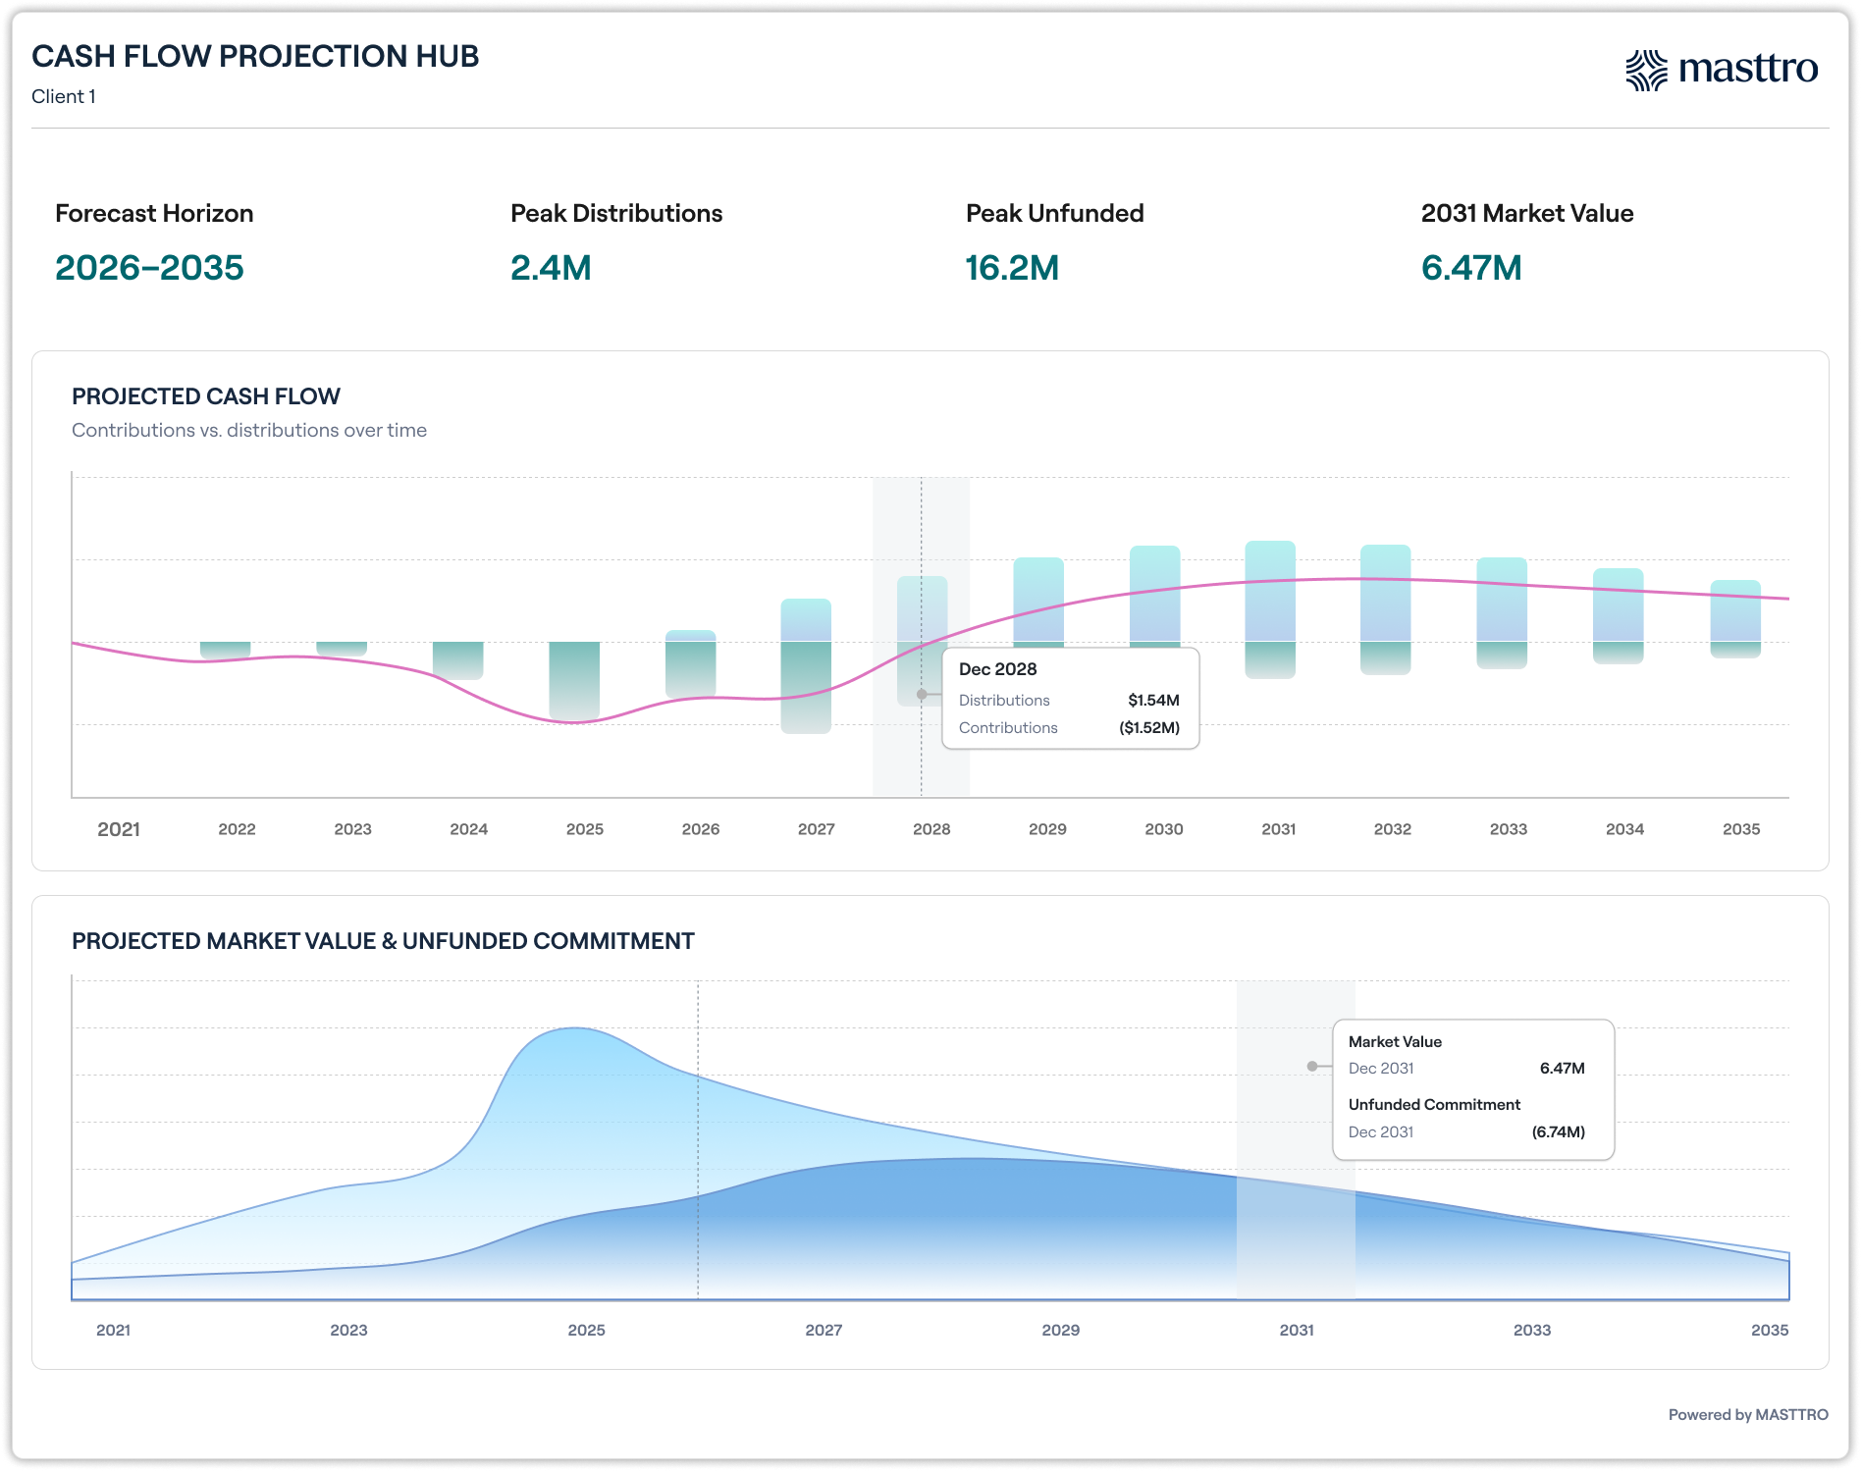Click the 2031 distributions bar
This screenshot has height=1471, width=1861.
click(1270, 591)
